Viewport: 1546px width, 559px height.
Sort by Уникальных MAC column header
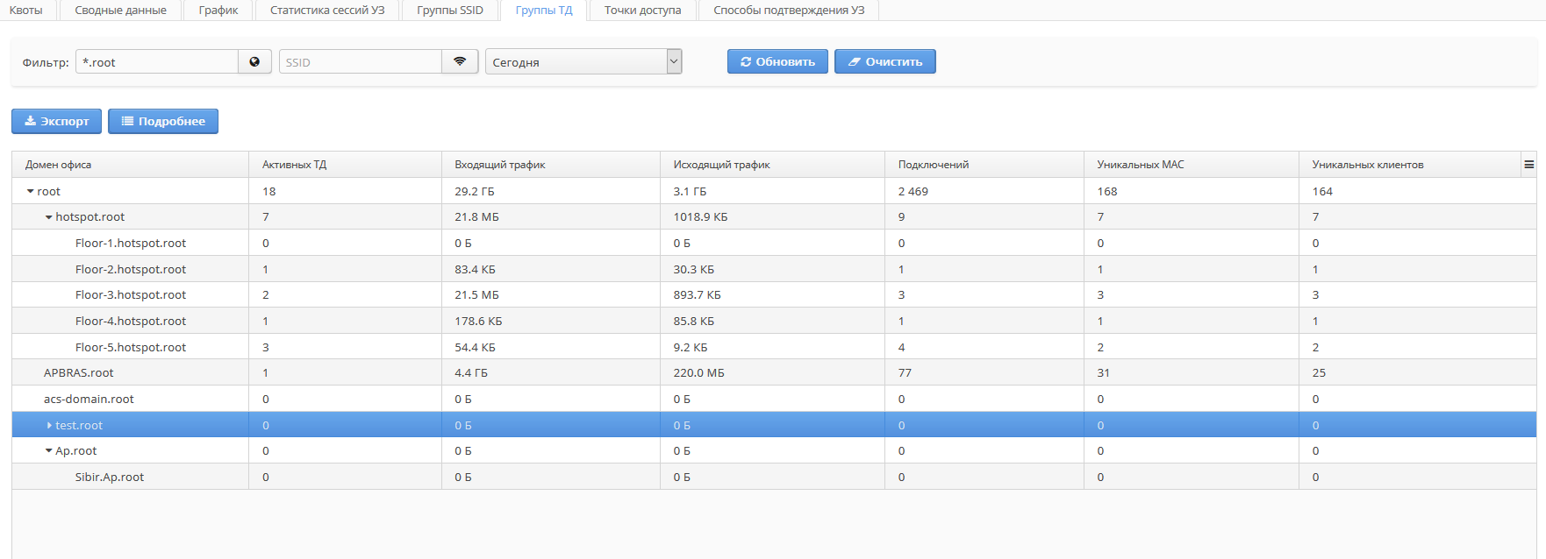point(1192,165)
